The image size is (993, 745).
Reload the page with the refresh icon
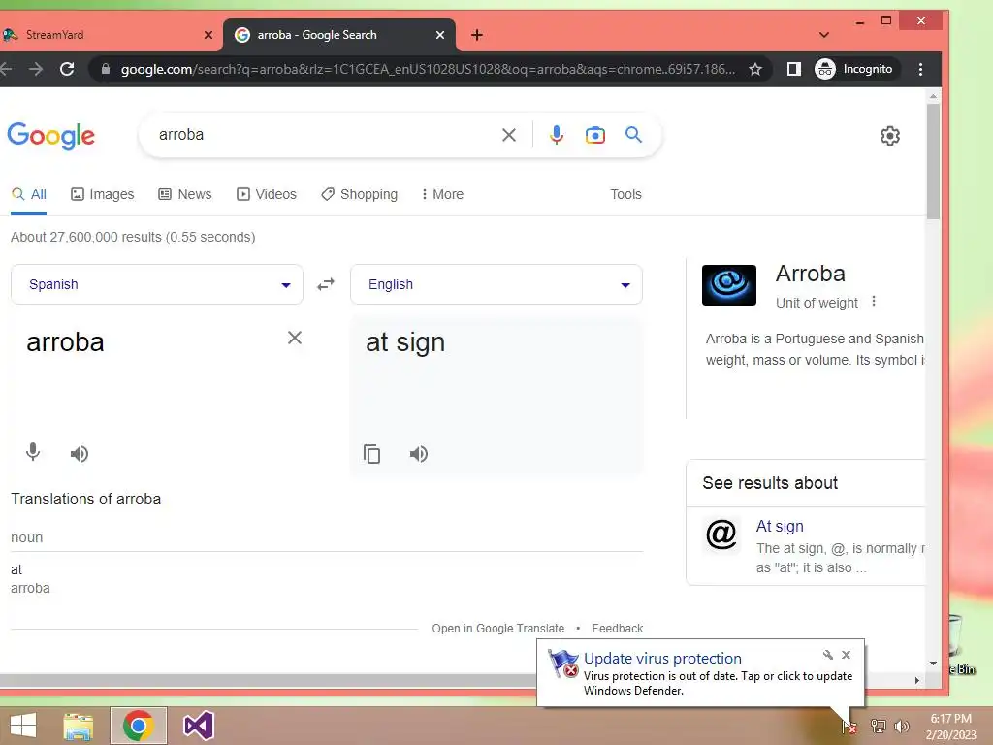coord(67,69)
